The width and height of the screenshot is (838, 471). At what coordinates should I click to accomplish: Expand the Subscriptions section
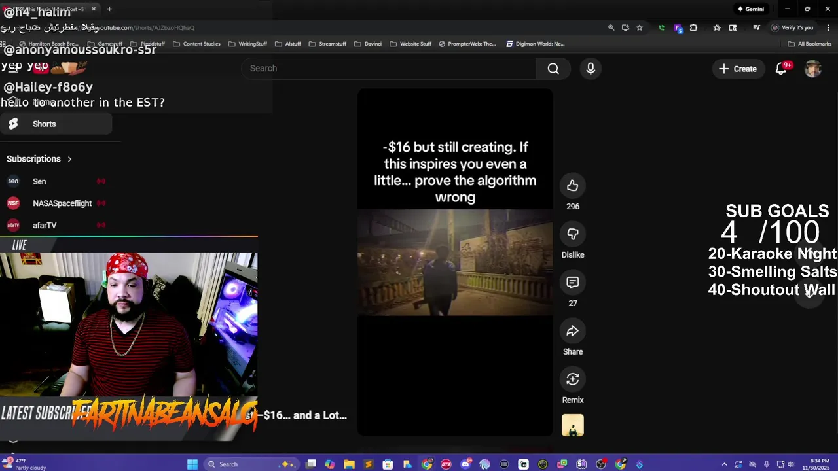[x=39, y=159]
